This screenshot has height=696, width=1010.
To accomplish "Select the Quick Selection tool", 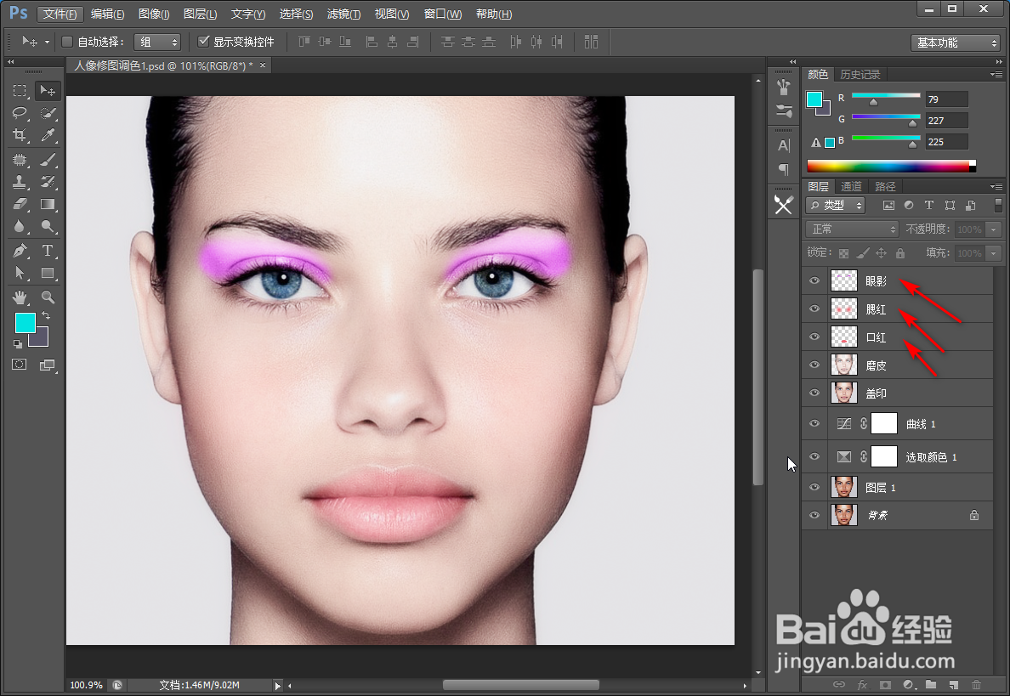I will coord(48,113).
